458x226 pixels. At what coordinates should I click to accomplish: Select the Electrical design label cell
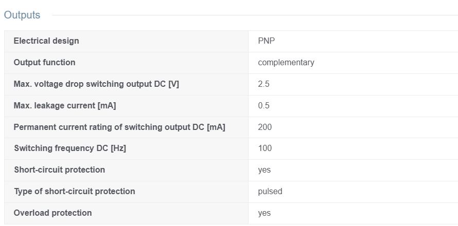point(126,41)
